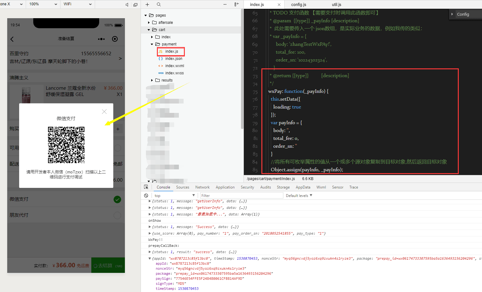Open the file search magnifier icon
482x292 pixels.
159,4
